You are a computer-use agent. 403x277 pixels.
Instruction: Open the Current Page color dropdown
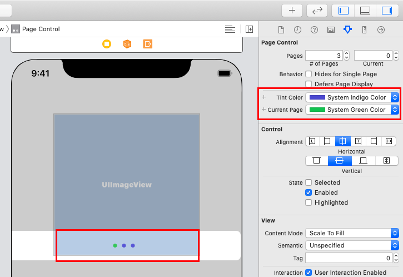coord(352,110)
